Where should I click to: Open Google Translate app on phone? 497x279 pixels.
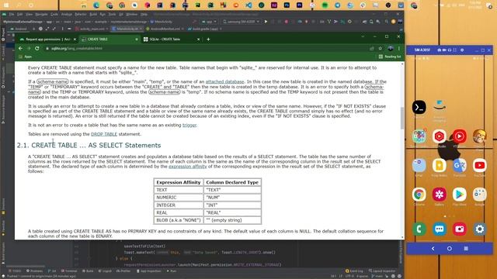click(x=460, y=165)
